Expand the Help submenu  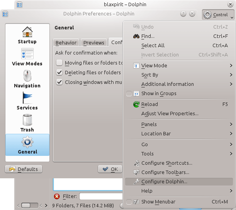pyautogui.click(x=179, y=191)
